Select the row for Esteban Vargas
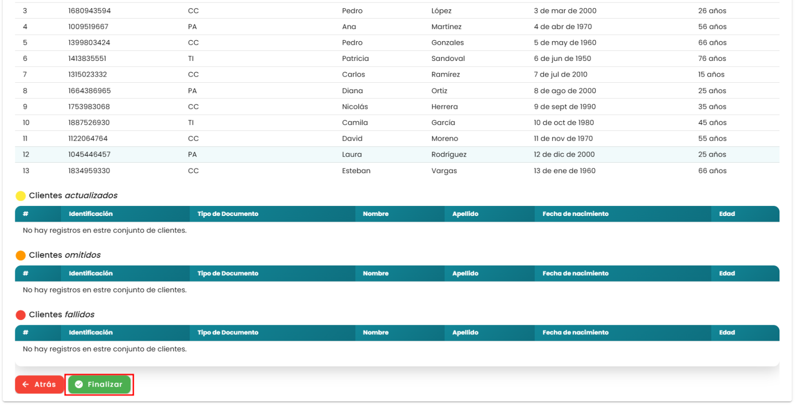800x410 pixels. tap(397, 171)
